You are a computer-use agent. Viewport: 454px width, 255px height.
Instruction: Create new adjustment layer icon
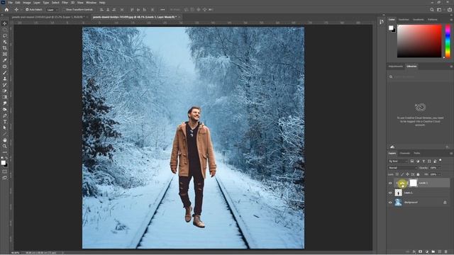pos(427,252)
